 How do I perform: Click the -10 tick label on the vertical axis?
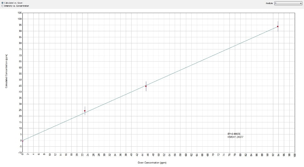[20, 153]
